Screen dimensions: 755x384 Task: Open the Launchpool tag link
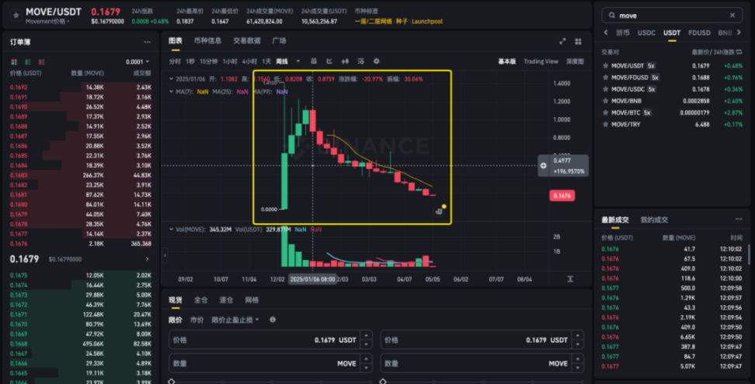[426, 22]
